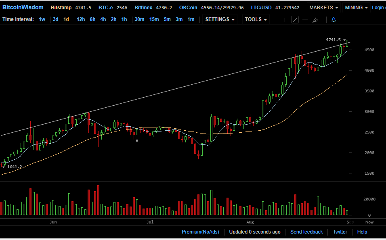Set time interval to 4h
The image size is (386, 240).
click(103, 19)
